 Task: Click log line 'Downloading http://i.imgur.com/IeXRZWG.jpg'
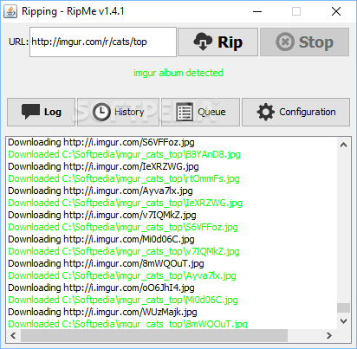[103, 166]
